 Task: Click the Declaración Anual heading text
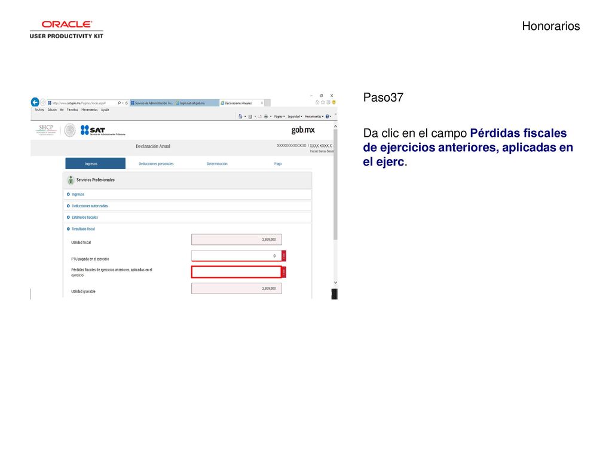coord(153,146)
